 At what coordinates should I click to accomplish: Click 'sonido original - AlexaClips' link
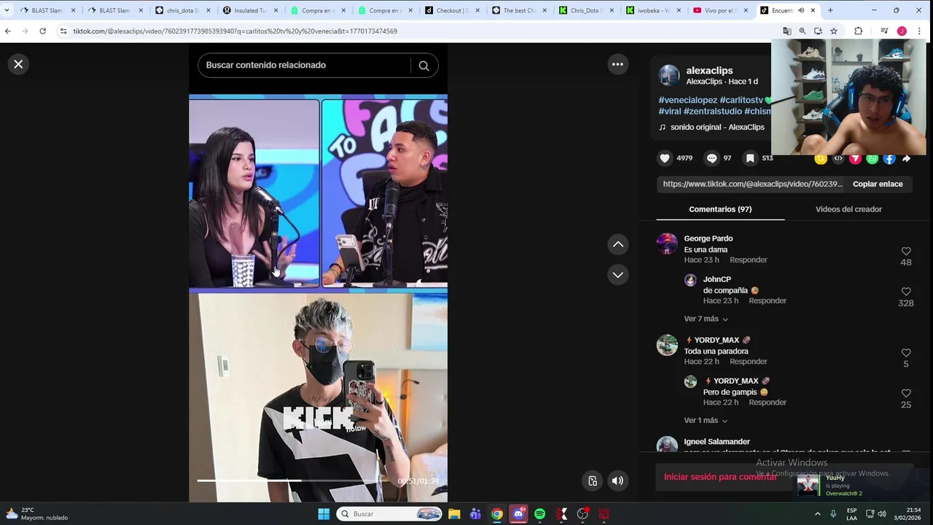pos(717,128)
